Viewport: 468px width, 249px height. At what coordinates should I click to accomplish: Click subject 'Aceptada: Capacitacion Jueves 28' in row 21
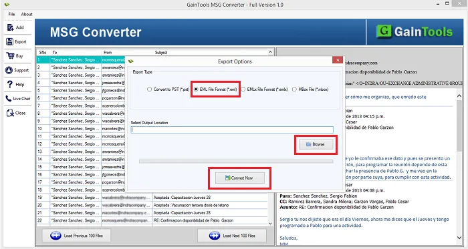(182, 213)
